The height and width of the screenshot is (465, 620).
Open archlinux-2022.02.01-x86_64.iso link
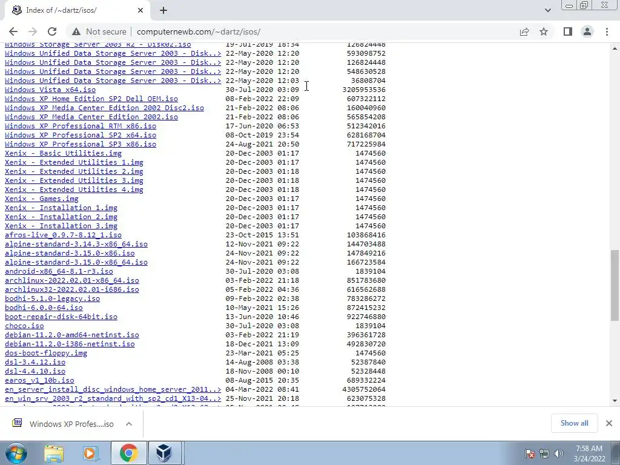[72, 281]
